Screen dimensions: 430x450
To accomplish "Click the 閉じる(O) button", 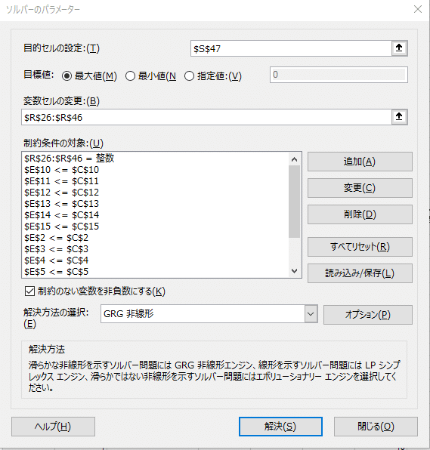I will coord(376,427).
